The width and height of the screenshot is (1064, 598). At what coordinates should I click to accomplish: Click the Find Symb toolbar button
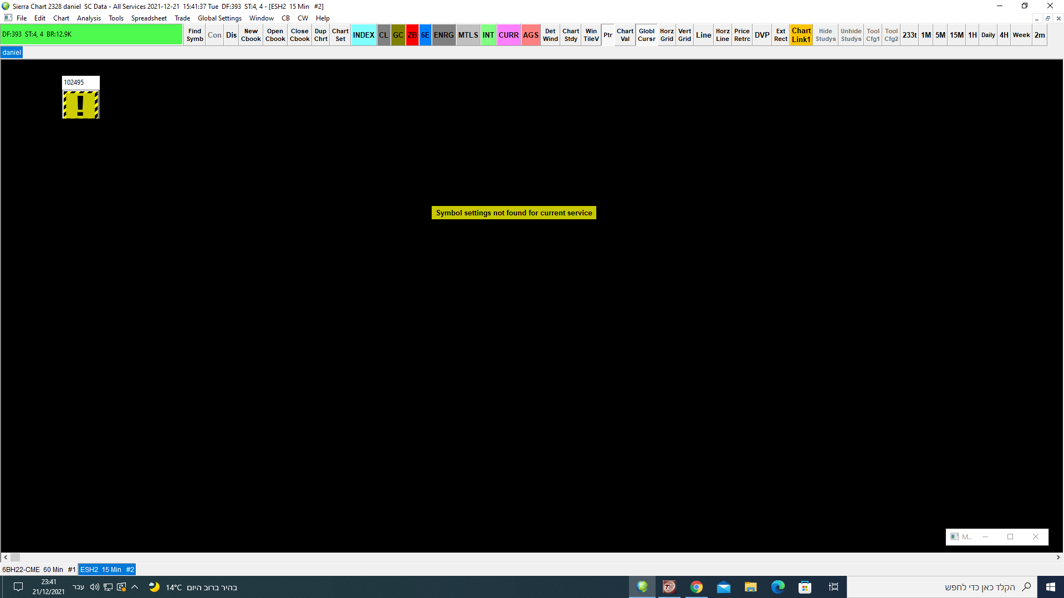click(195, 35)
